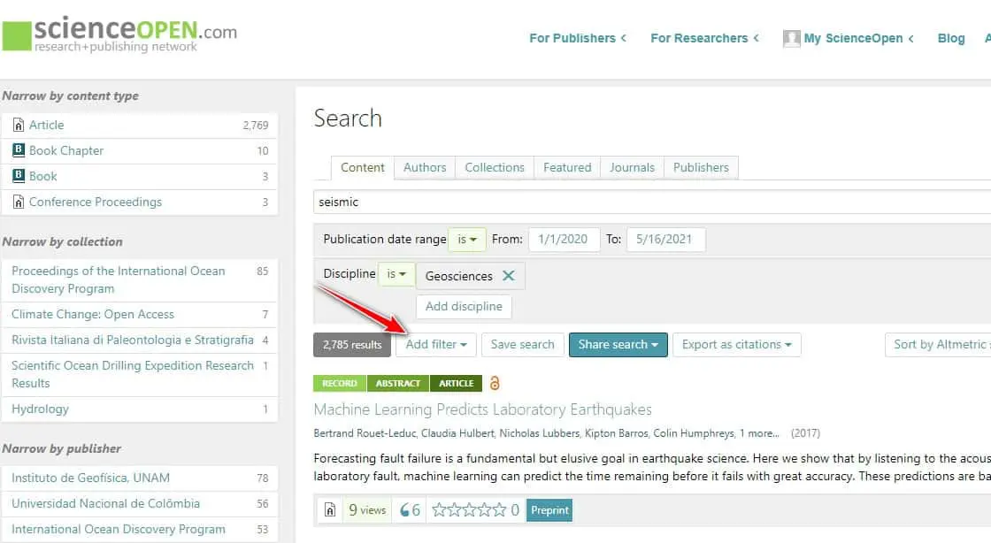
Task: Click the document icon beside 9 views
Action: coord(329,510)
